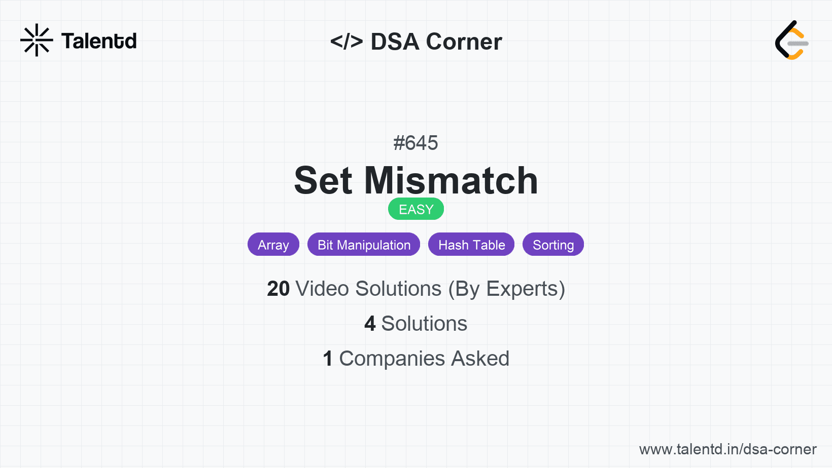Select the Sorting topic tag
The height and width of the screenshot is (468, 832).
coord(553,245)
